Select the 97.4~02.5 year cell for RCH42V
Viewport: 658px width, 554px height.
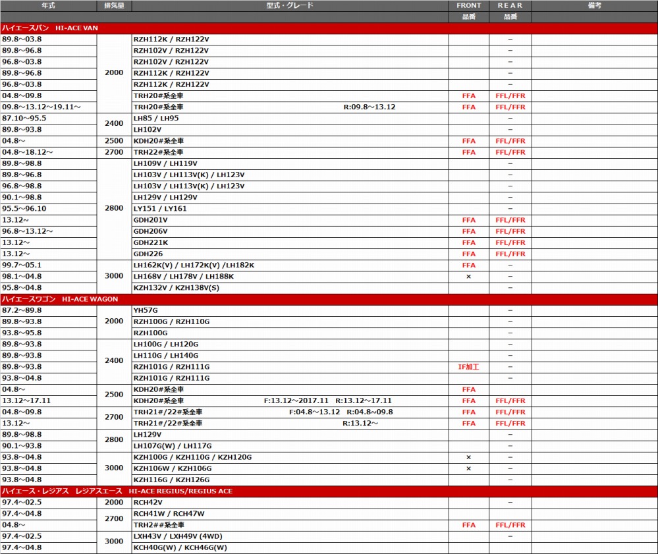click(x=49, y=503)
